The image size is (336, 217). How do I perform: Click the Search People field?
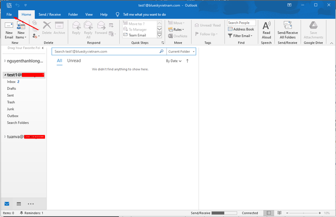241,23
